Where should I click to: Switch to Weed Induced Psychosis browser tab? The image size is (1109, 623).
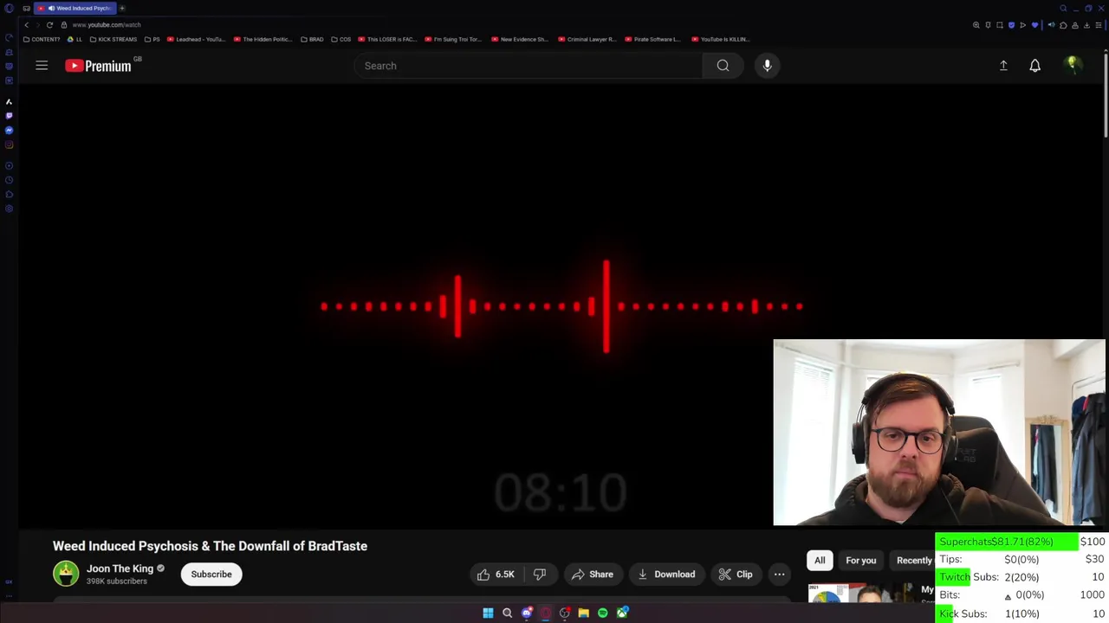(x=76, y=8)
